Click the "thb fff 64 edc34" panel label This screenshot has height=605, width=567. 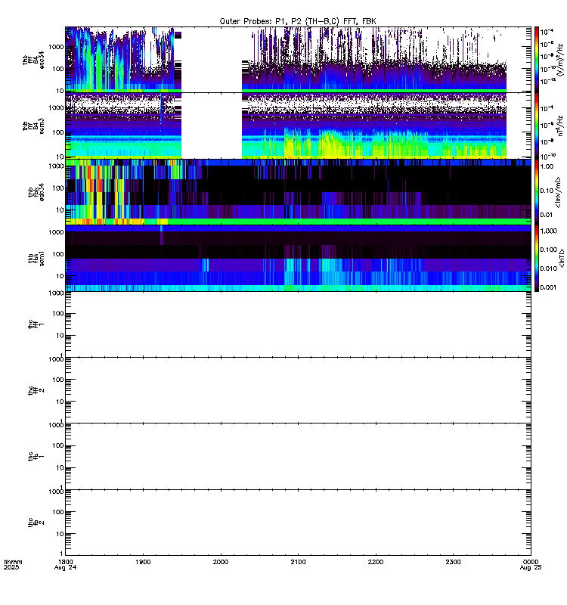pos(33,60)
